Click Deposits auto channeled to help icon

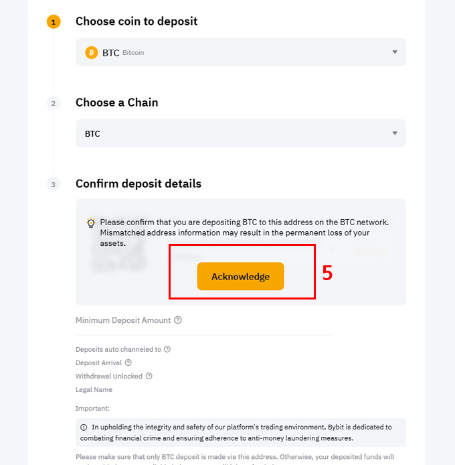(167, 349)
